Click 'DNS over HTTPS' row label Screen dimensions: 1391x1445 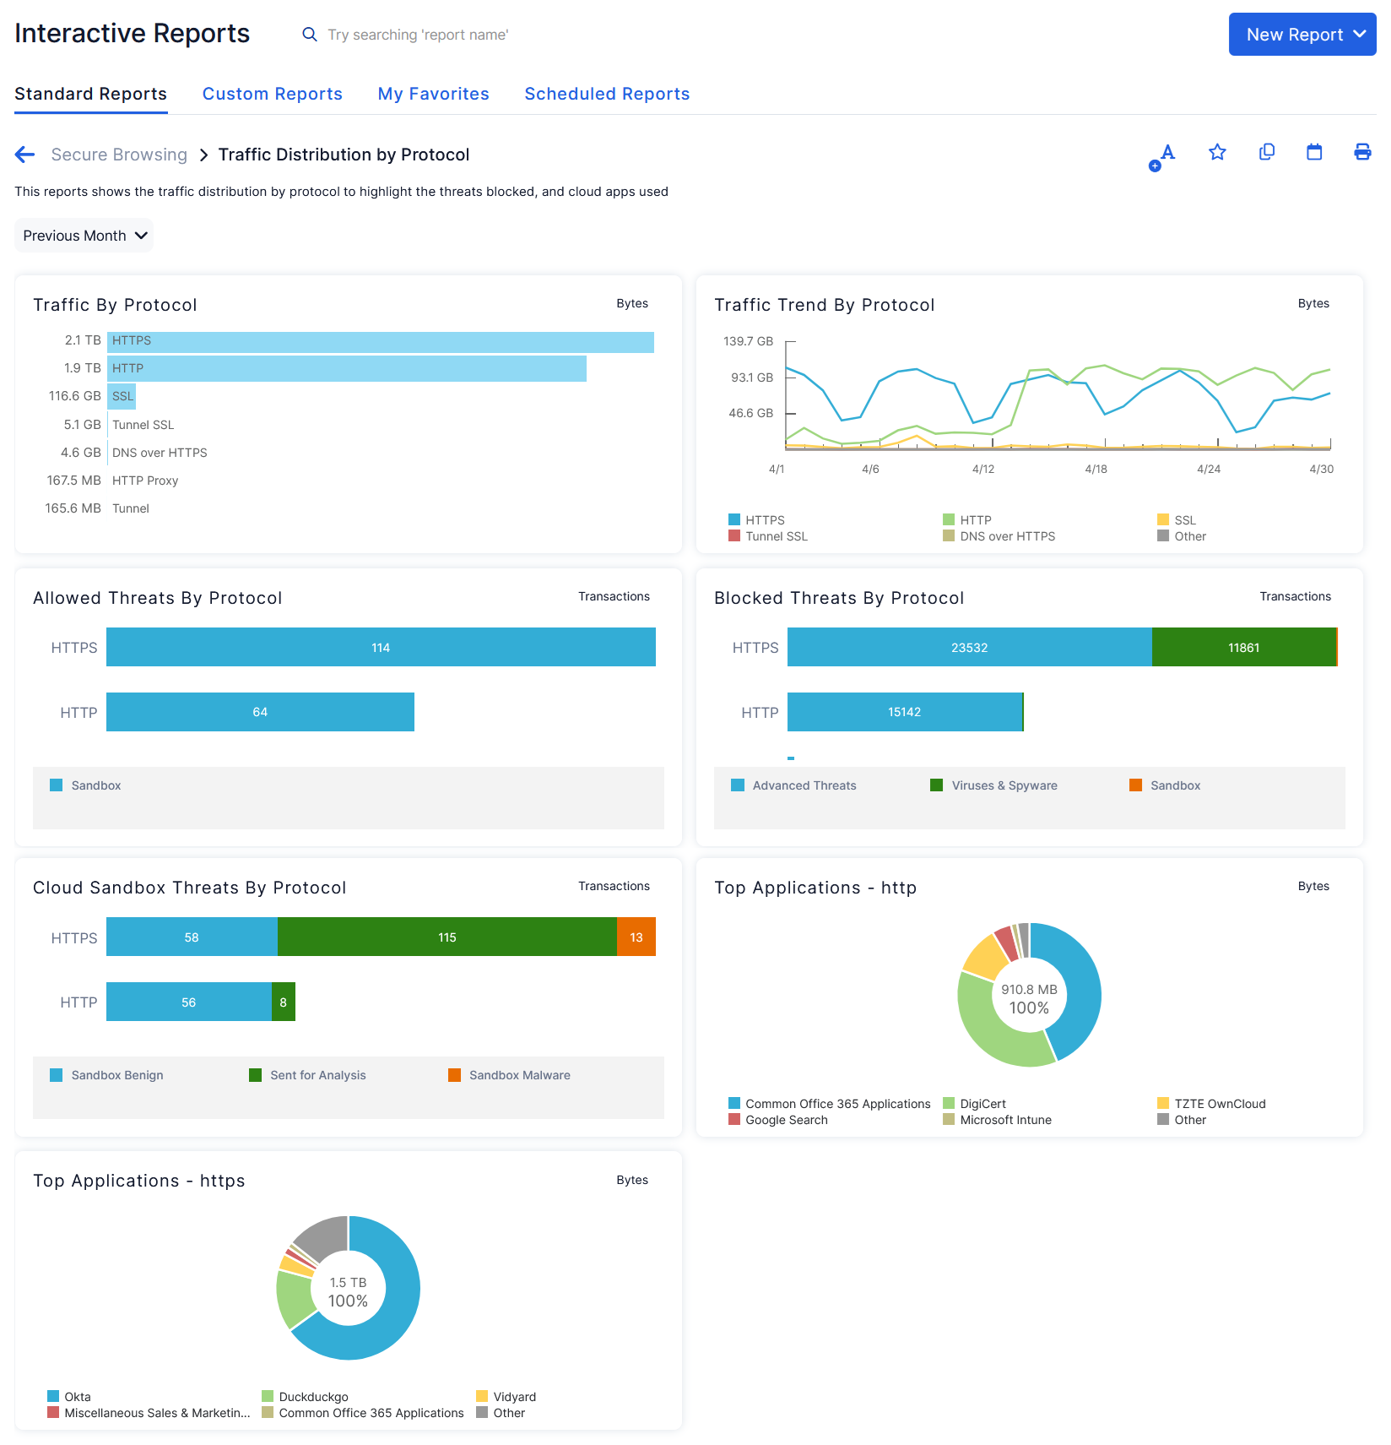point(160,453)
